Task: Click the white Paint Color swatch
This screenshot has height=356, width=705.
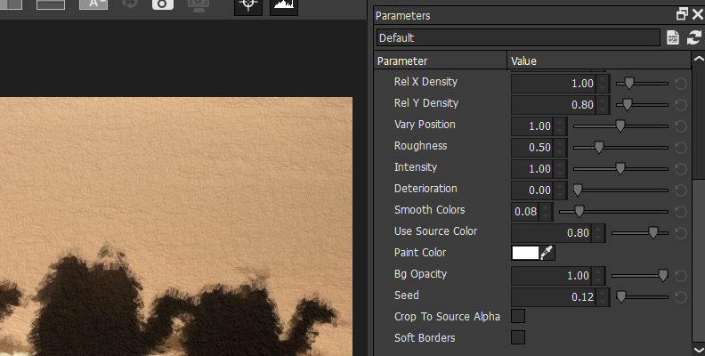Action: pos(525,253)
